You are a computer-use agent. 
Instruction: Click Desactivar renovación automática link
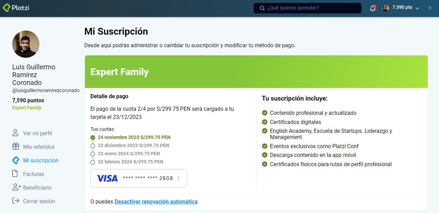pyautogui.click(x=156, y=202)
